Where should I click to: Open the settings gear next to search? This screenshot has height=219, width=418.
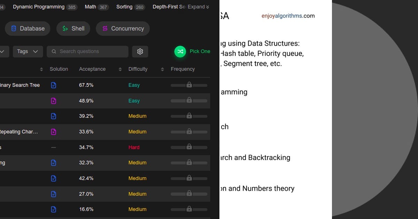(140, 51)
